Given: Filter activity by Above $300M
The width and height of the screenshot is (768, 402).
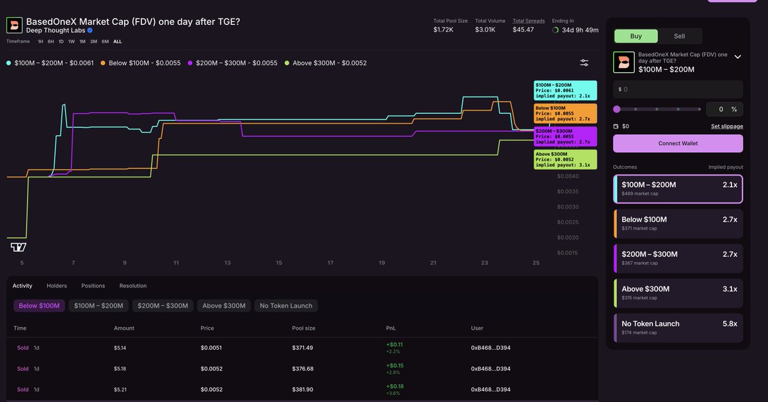Looking at the screenshot, I should point(224,305).
